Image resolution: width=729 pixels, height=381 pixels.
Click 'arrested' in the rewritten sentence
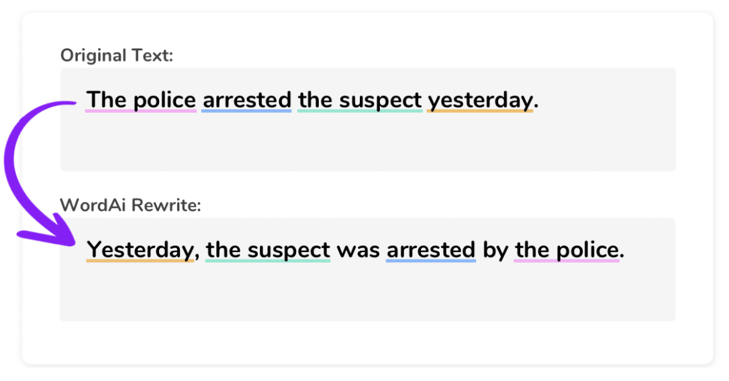click(x=431, y=250)
